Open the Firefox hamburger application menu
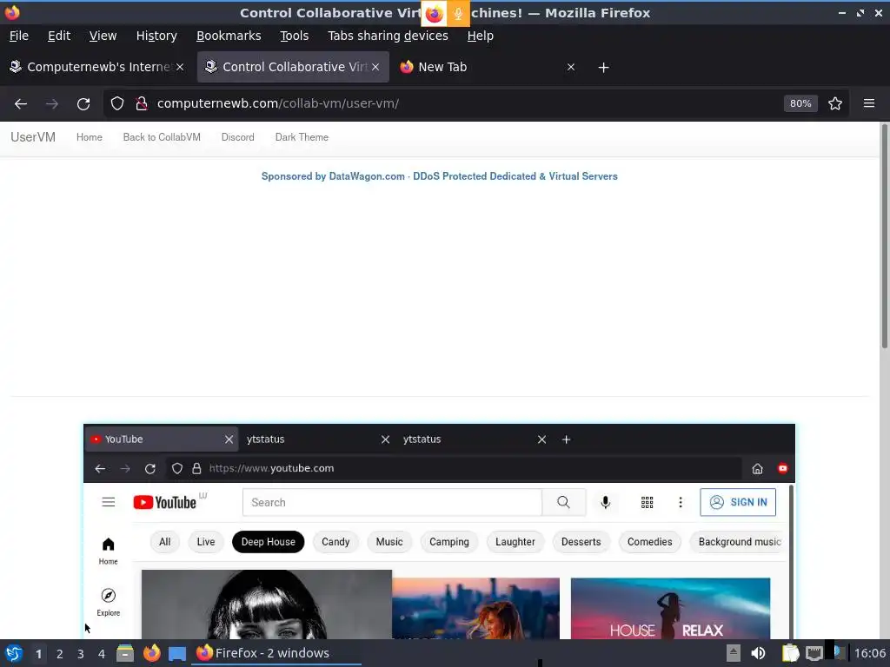 coord(869,103)
